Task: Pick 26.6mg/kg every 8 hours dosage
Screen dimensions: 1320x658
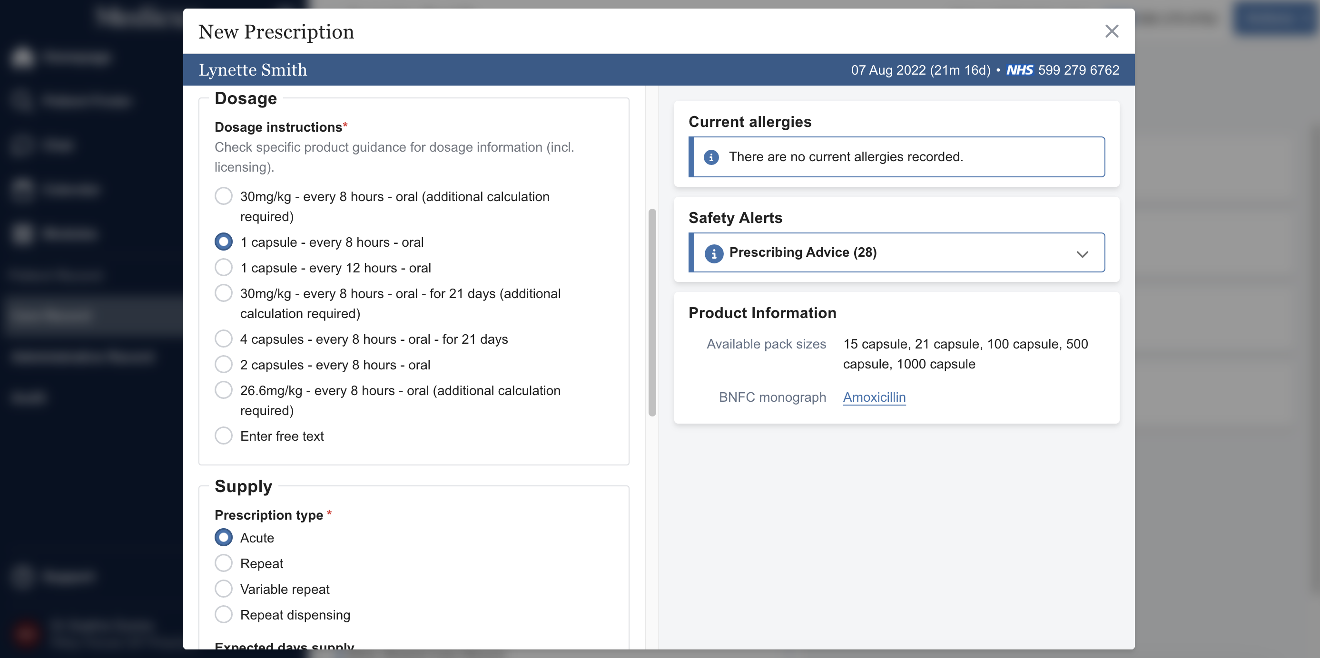Action: pos(224,390)
